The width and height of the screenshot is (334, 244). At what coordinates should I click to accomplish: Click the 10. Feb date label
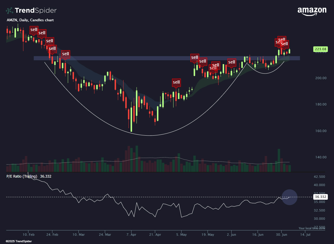pyautogui.click(x=28, y=235)
